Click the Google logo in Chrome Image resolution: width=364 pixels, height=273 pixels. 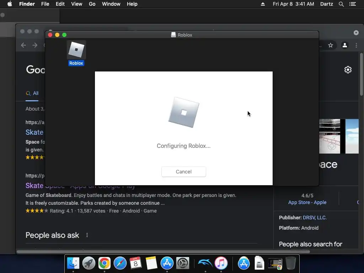(x=35, y=70)
